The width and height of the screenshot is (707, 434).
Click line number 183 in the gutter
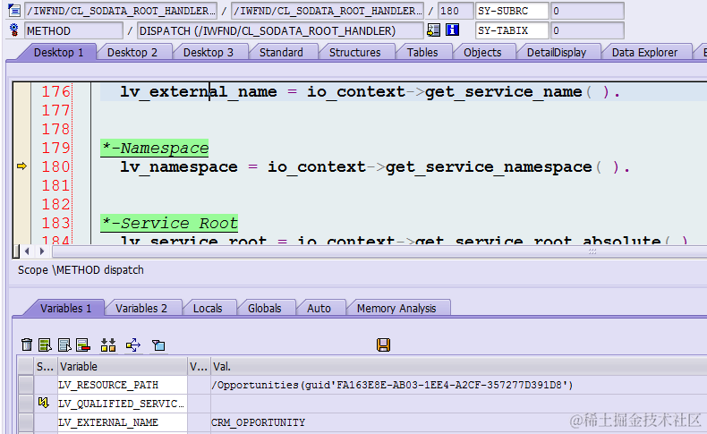click(55, 223)
